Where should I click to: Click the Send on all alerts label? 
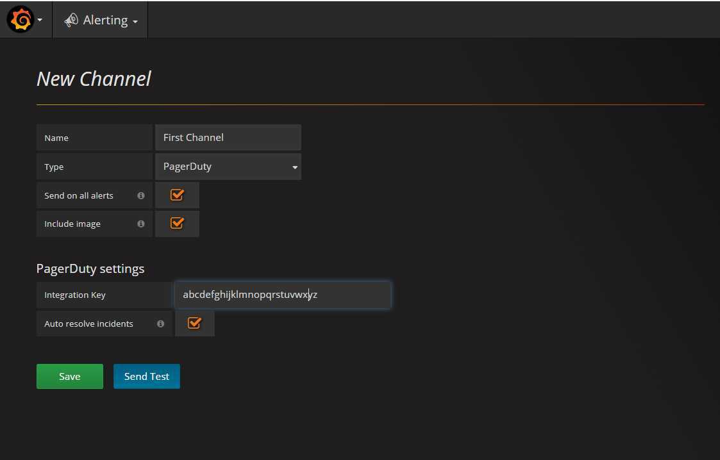pyautogui.click(x=78, y=195)
